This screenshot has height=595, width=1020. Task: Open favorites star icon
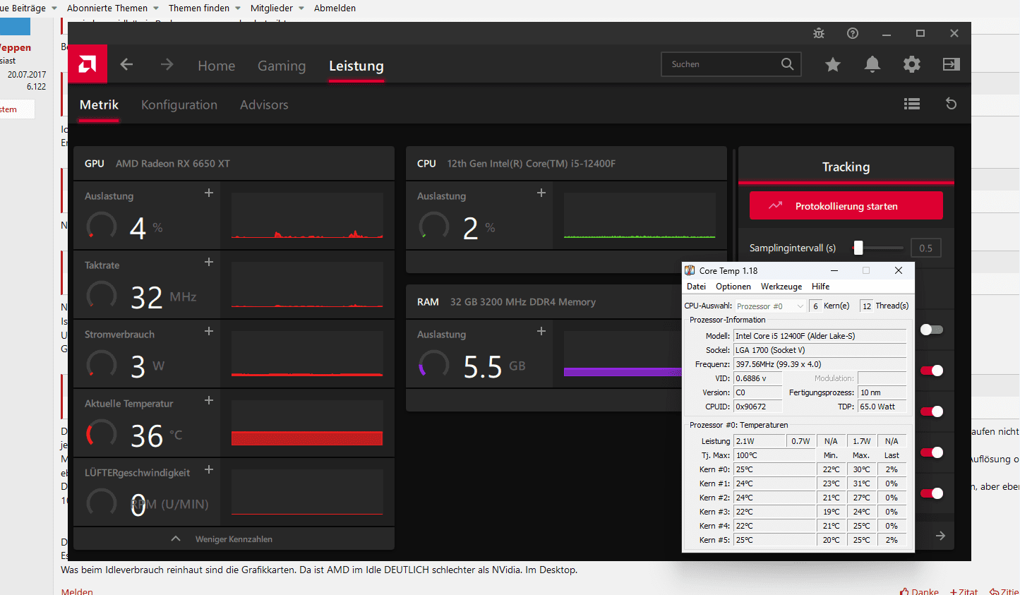coord(833,64)
